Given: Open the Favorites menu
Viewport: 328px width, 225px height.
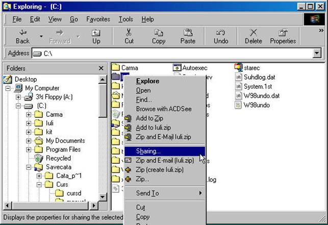Looking at the screenshot, I should [x=98, y=19].
